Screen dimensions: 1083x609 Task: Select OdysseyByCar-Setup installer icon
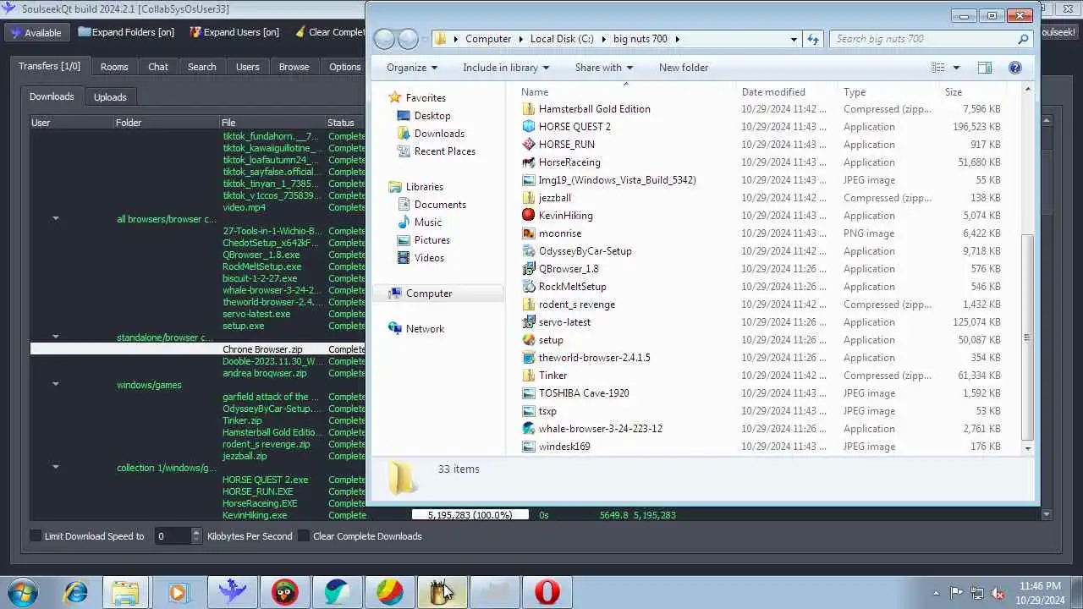[529, 251]
